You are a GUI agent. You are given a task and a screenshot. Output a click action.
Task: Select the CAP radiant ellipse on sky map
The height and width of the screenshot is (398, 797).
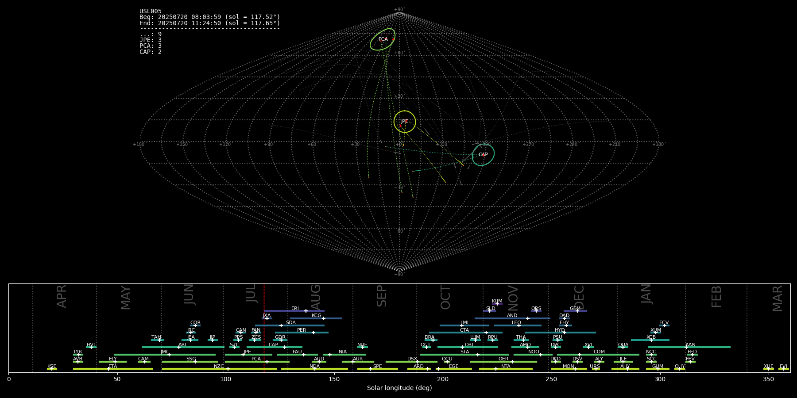pos(483,155)
